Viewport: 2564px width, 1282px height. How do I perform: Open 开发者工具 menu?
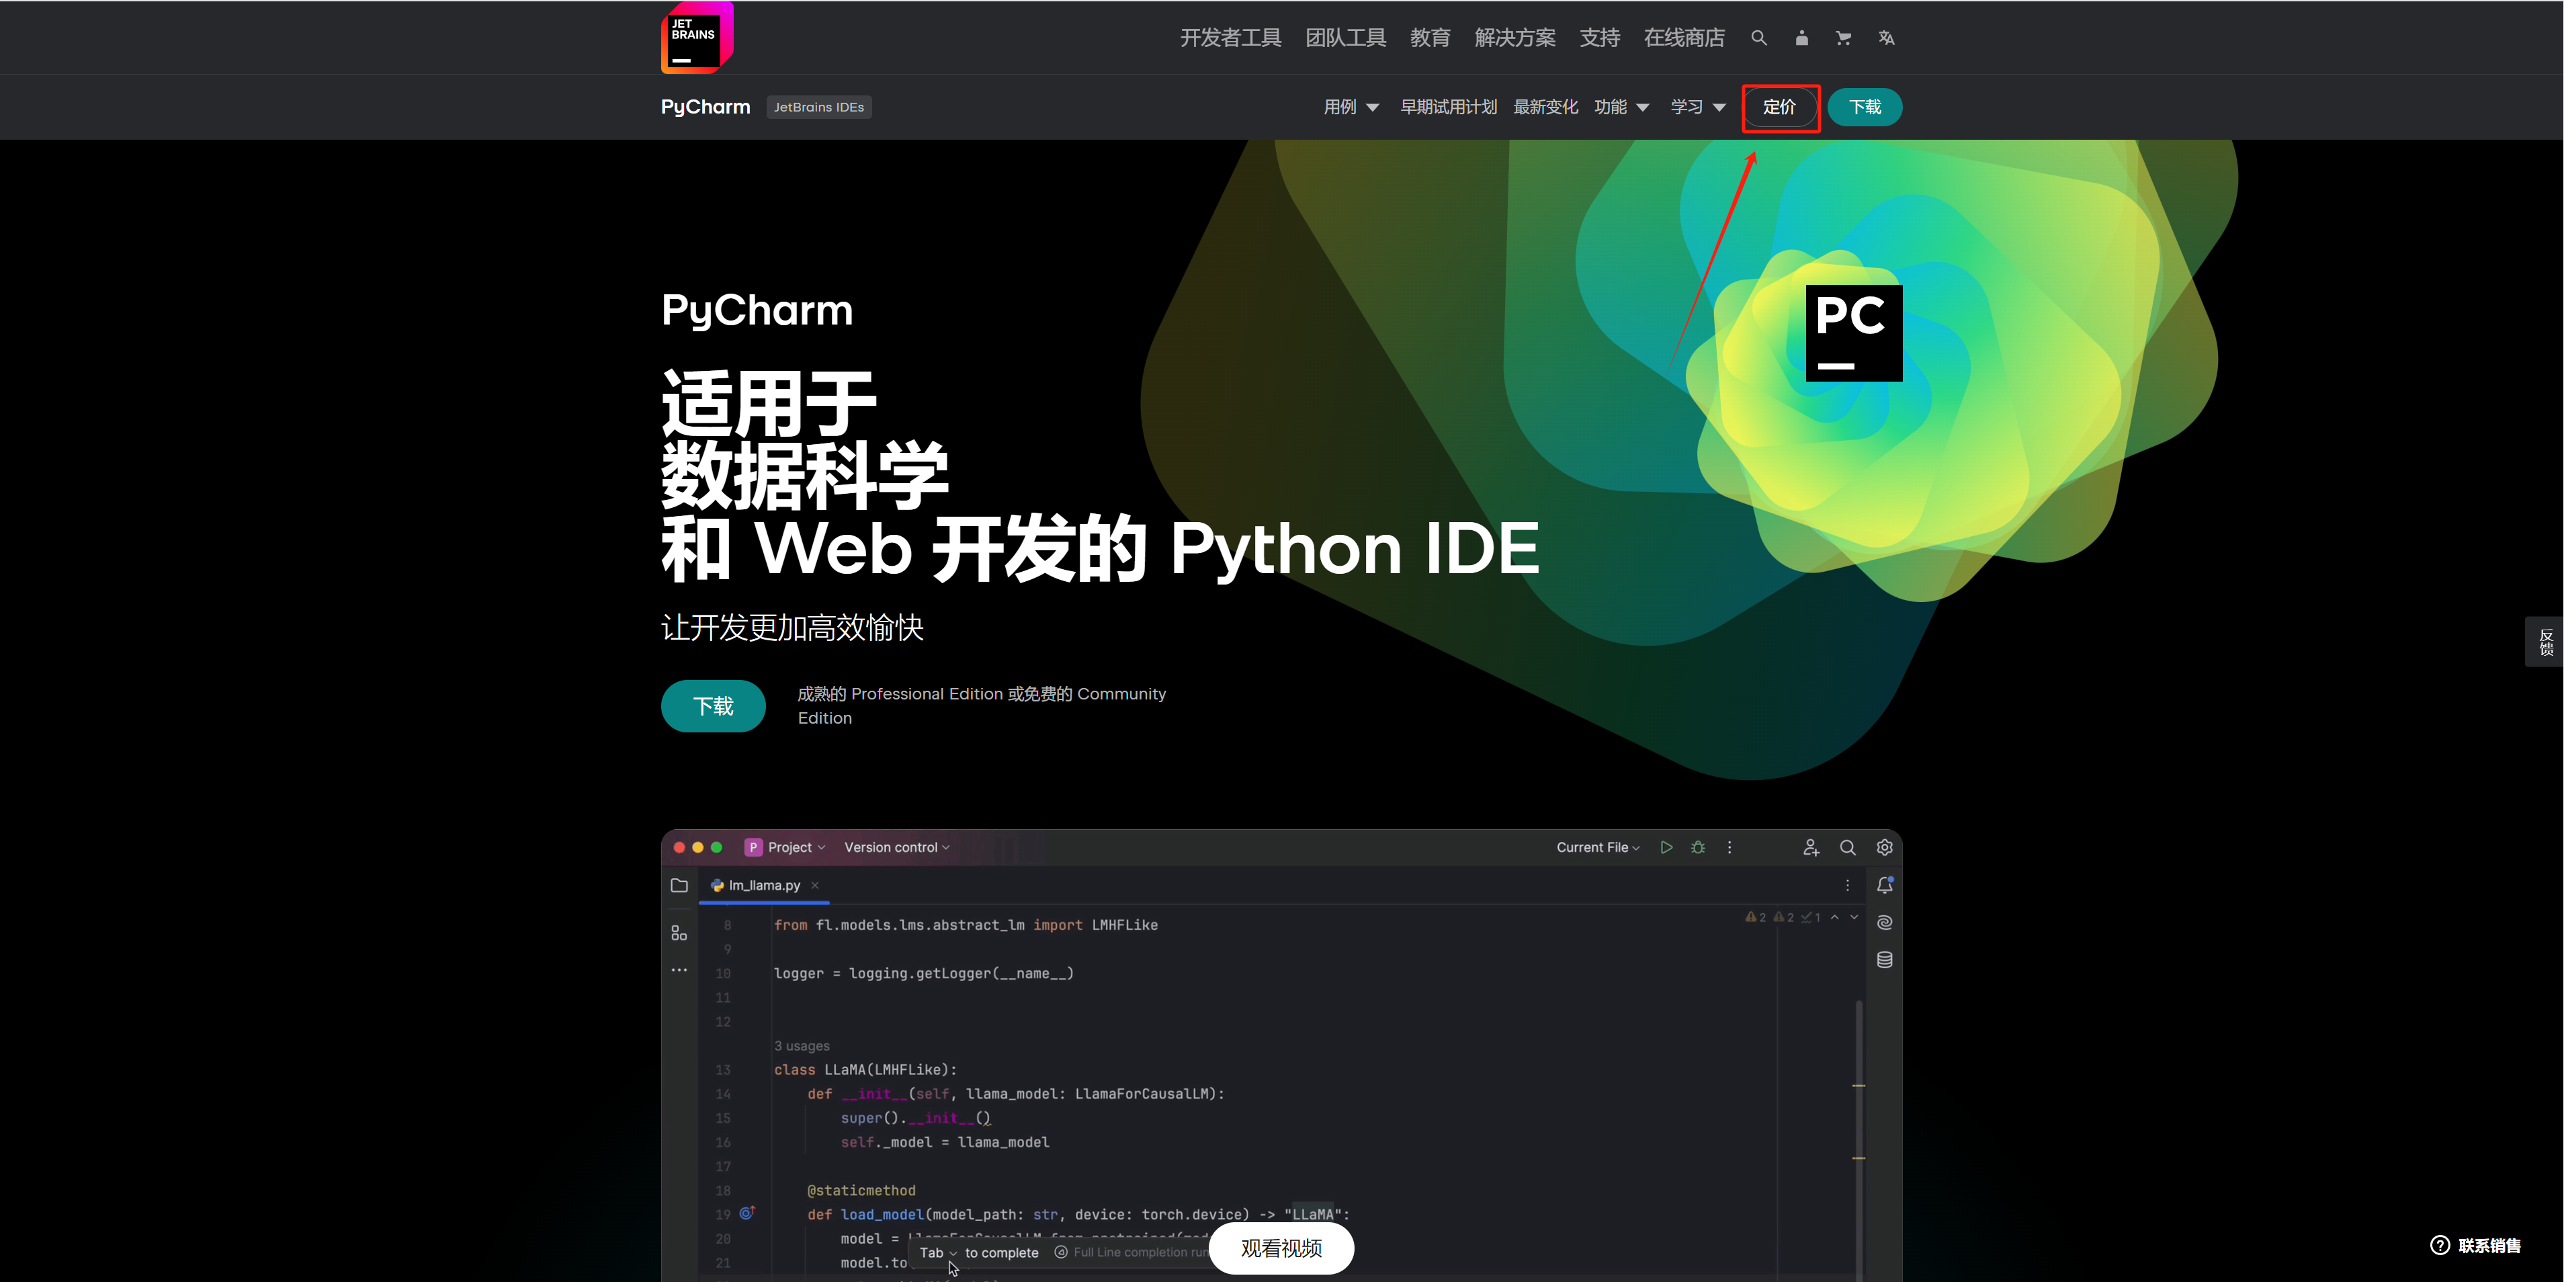1230,38
